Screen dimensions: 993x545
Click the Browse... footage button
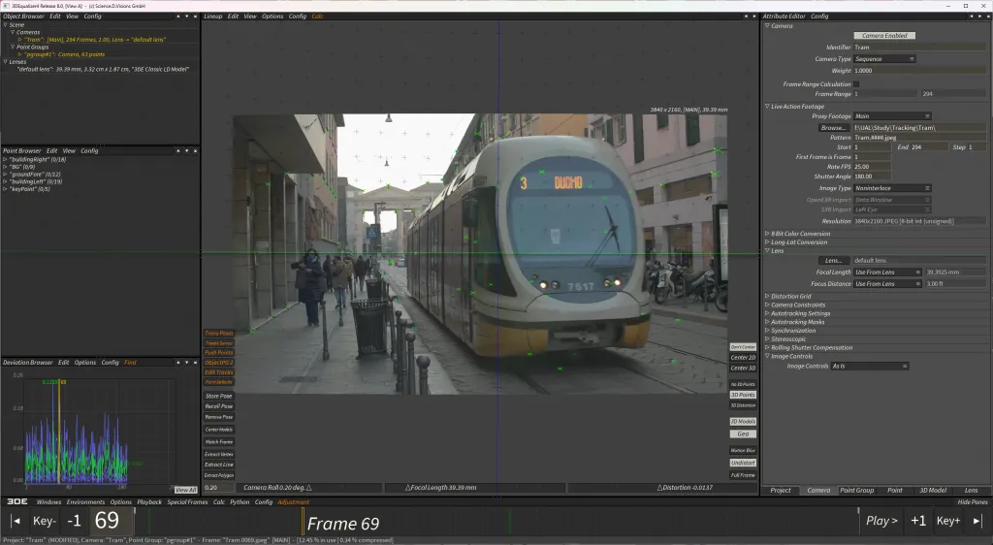pyautogui.click(x=833, y=128)
